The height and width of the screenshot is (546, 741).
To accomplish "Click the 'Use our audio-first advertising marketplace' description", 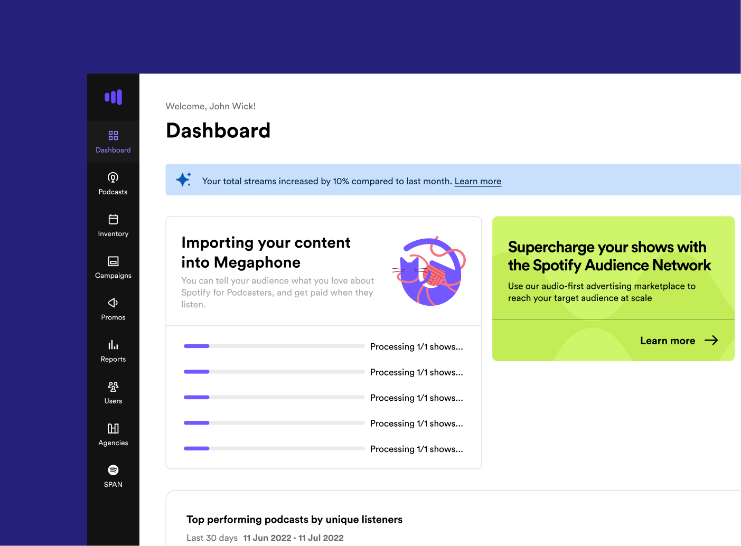I will 602,292.
